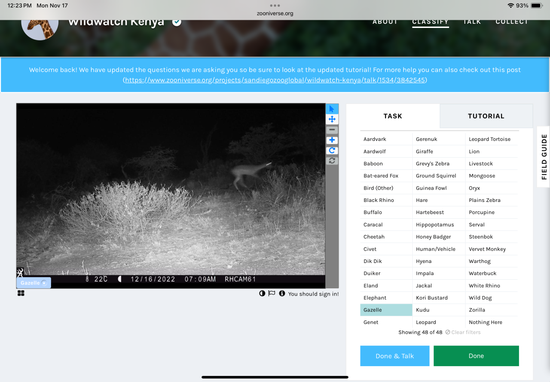
Task: Show subject metadata info icon
Action: (282, 293)
